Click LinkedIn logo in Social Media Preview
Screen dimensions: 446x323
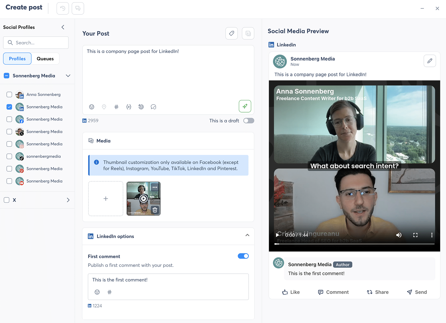tap(271, 45)
